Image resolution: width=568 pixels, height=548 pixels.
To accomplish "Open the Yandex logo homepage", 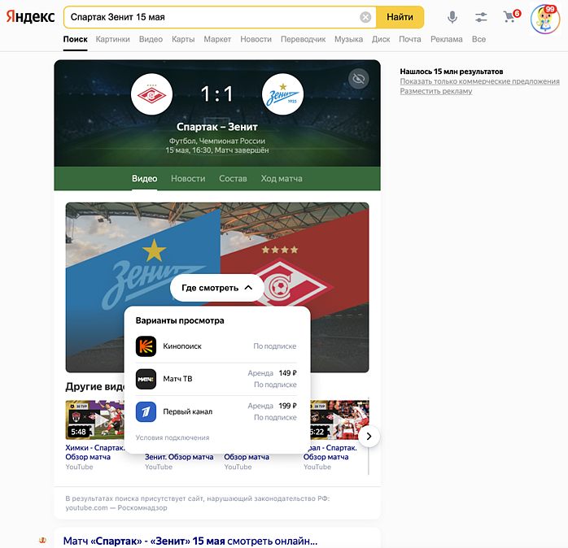I will coord(30,16).
